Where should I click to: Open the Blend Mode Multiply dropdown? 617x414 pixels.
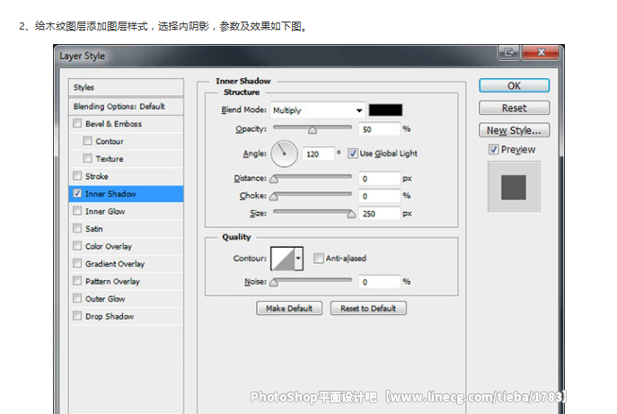(318, 110)
